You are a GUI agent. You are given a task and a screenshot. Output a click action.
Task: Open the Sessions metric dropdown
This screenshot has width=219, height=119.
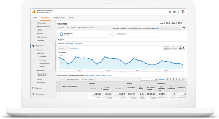(x=62, y=48)
